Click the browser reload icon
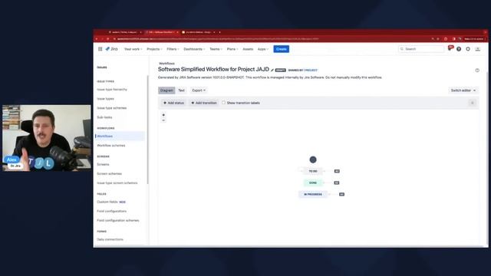Viewport: 491px width, 276px height. (x=108, y=39)
